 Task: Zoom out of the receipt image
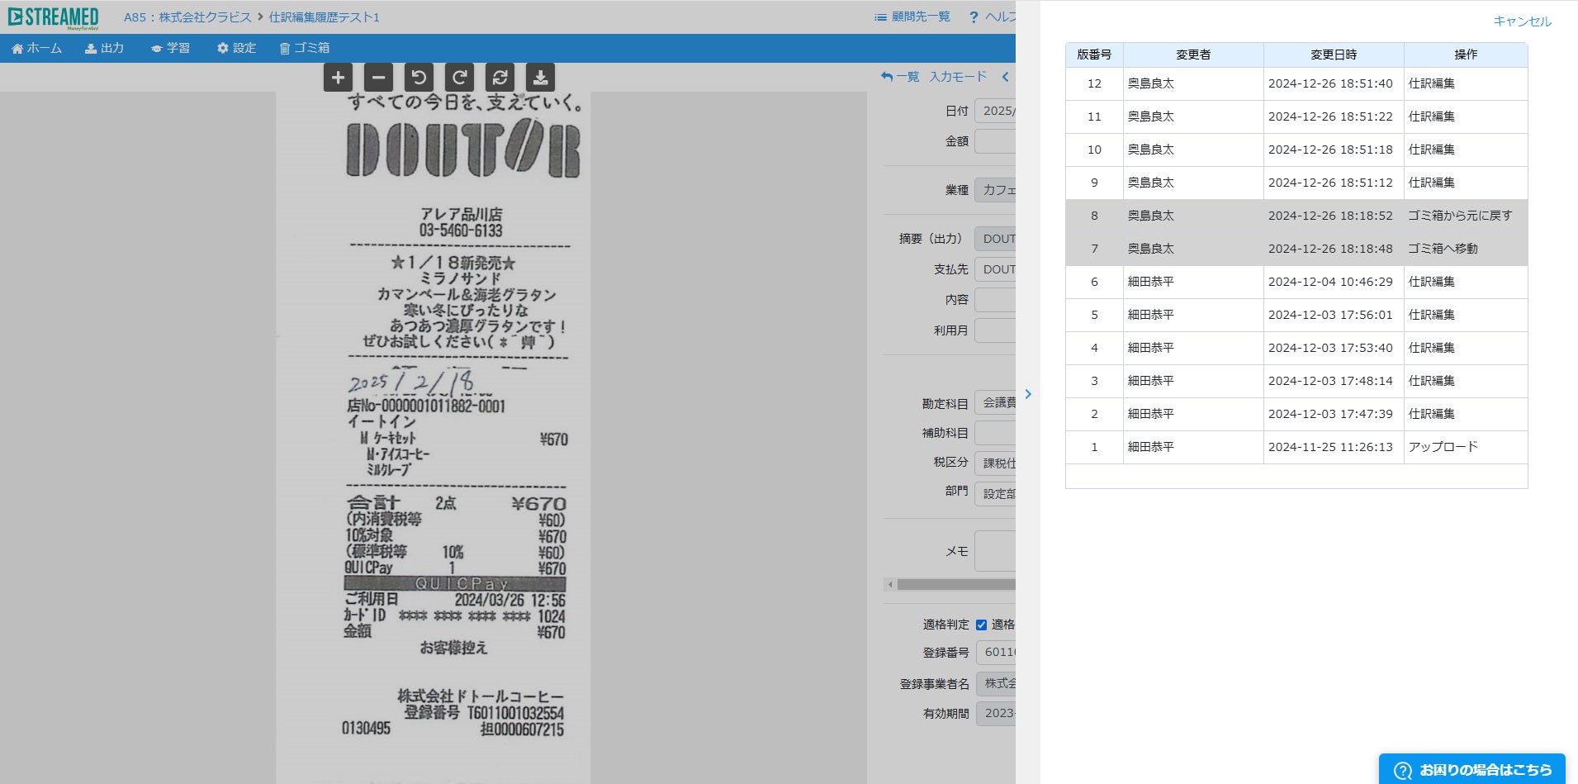[x=378, y=78]
